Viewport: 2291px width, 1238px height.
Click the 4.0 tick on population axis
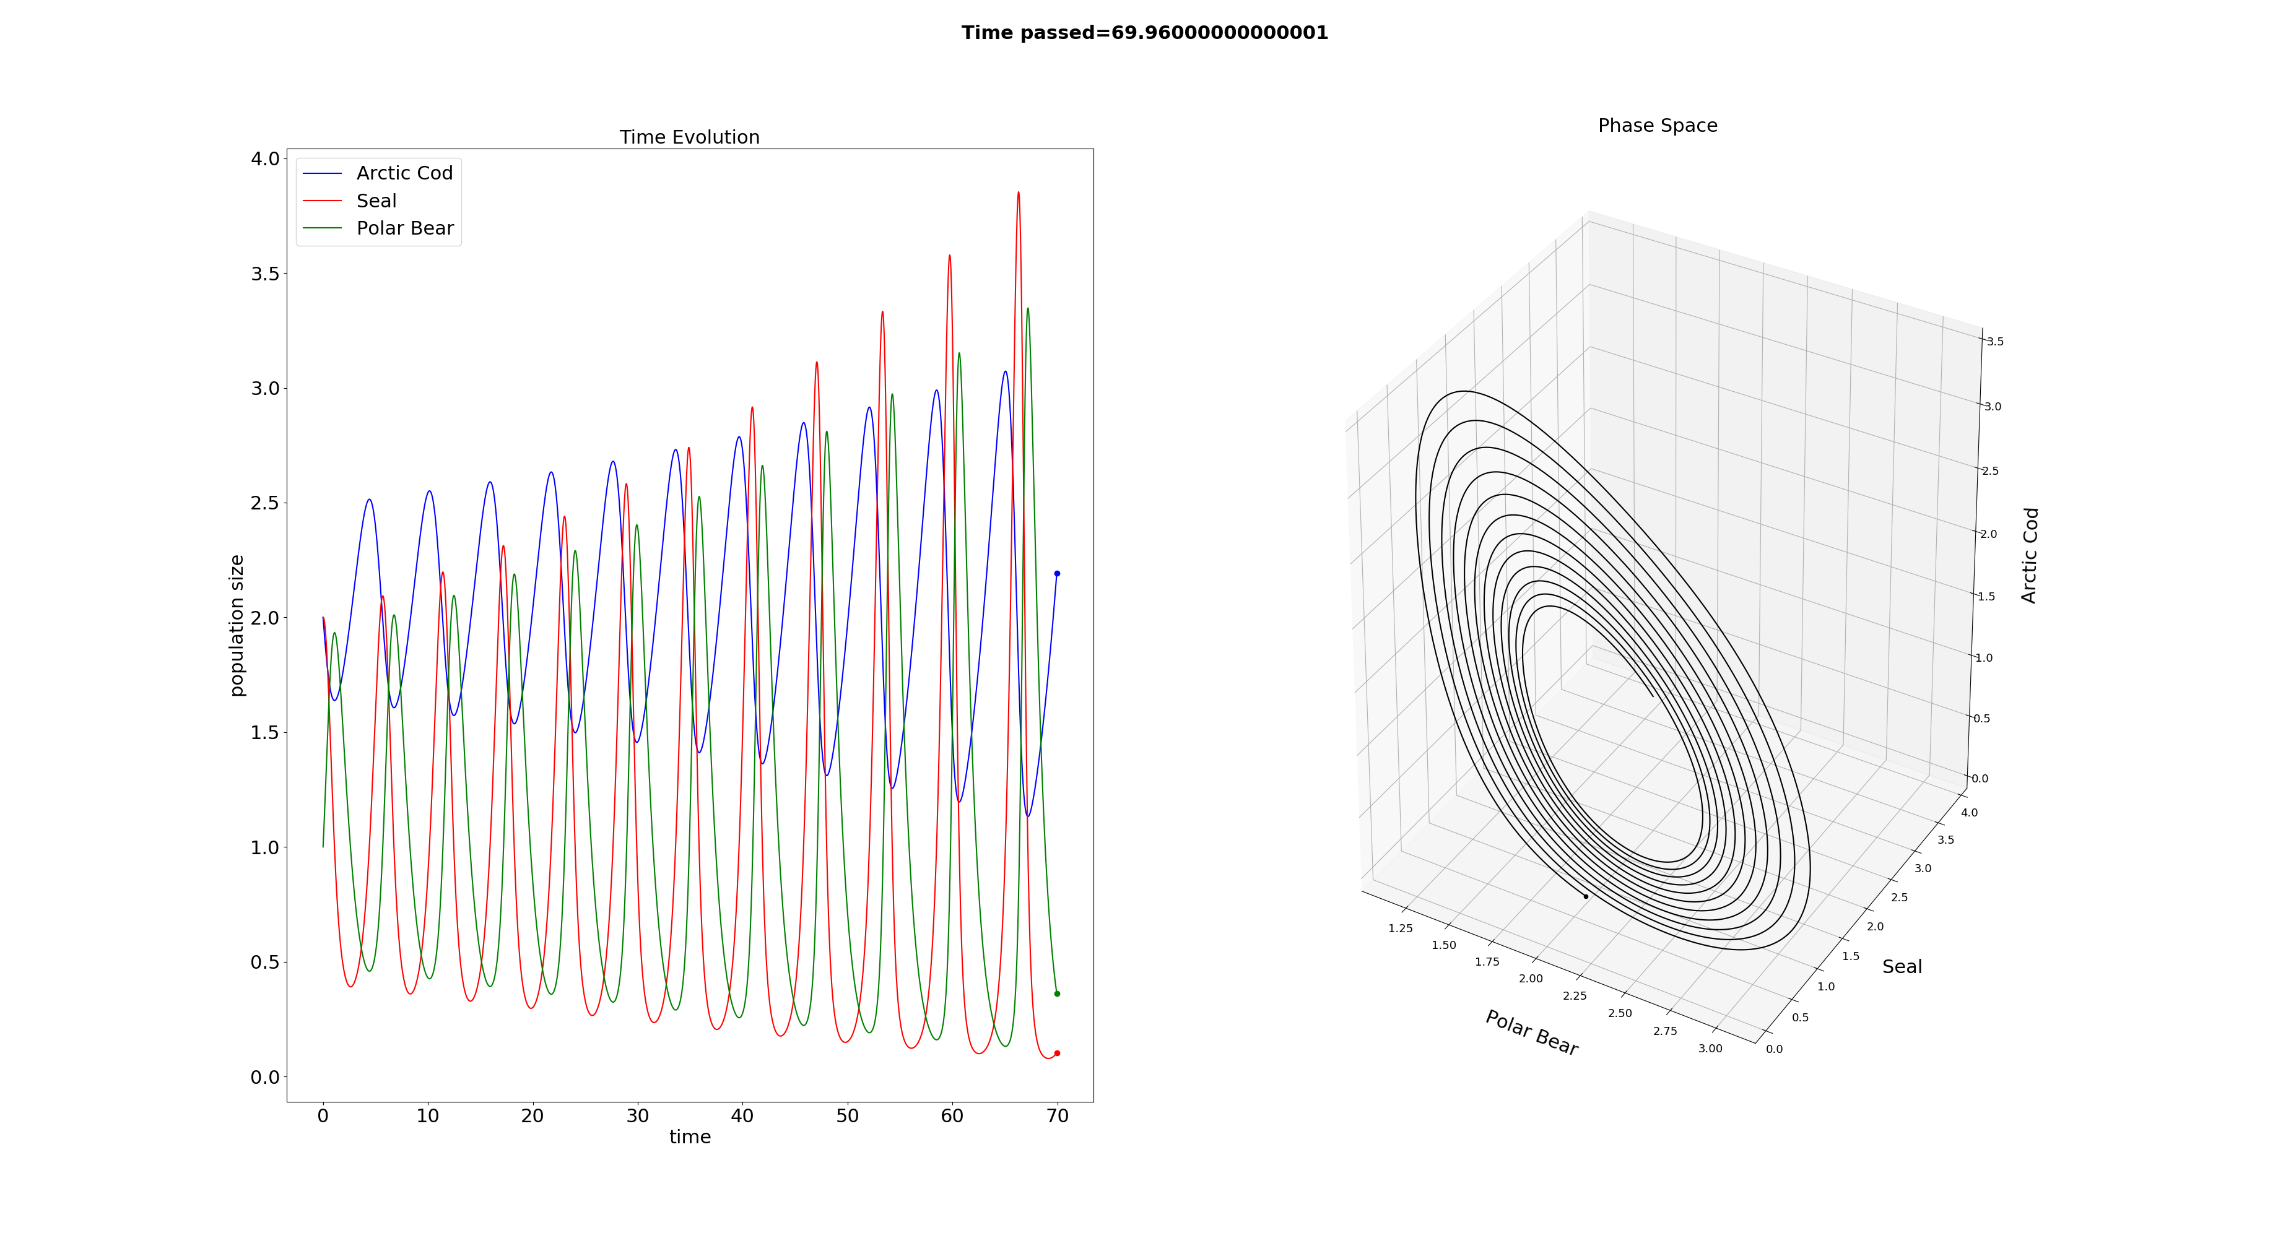click(x=265, y=159)
